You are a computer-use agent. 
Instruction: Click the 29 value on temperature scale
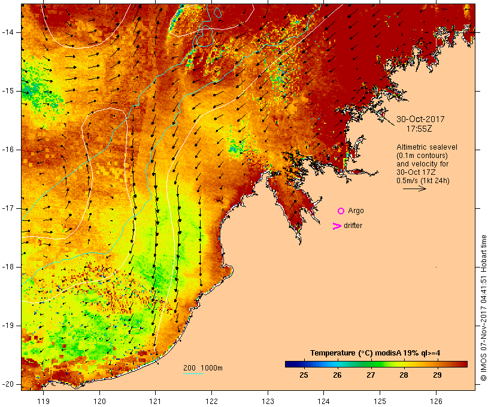point(437,375)
